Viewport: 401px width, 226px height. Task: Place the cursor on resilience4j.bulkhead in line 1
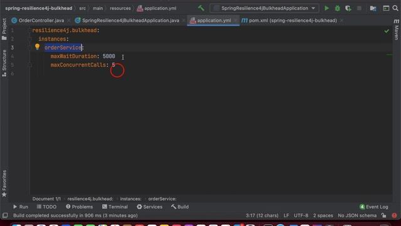(65, 31)
